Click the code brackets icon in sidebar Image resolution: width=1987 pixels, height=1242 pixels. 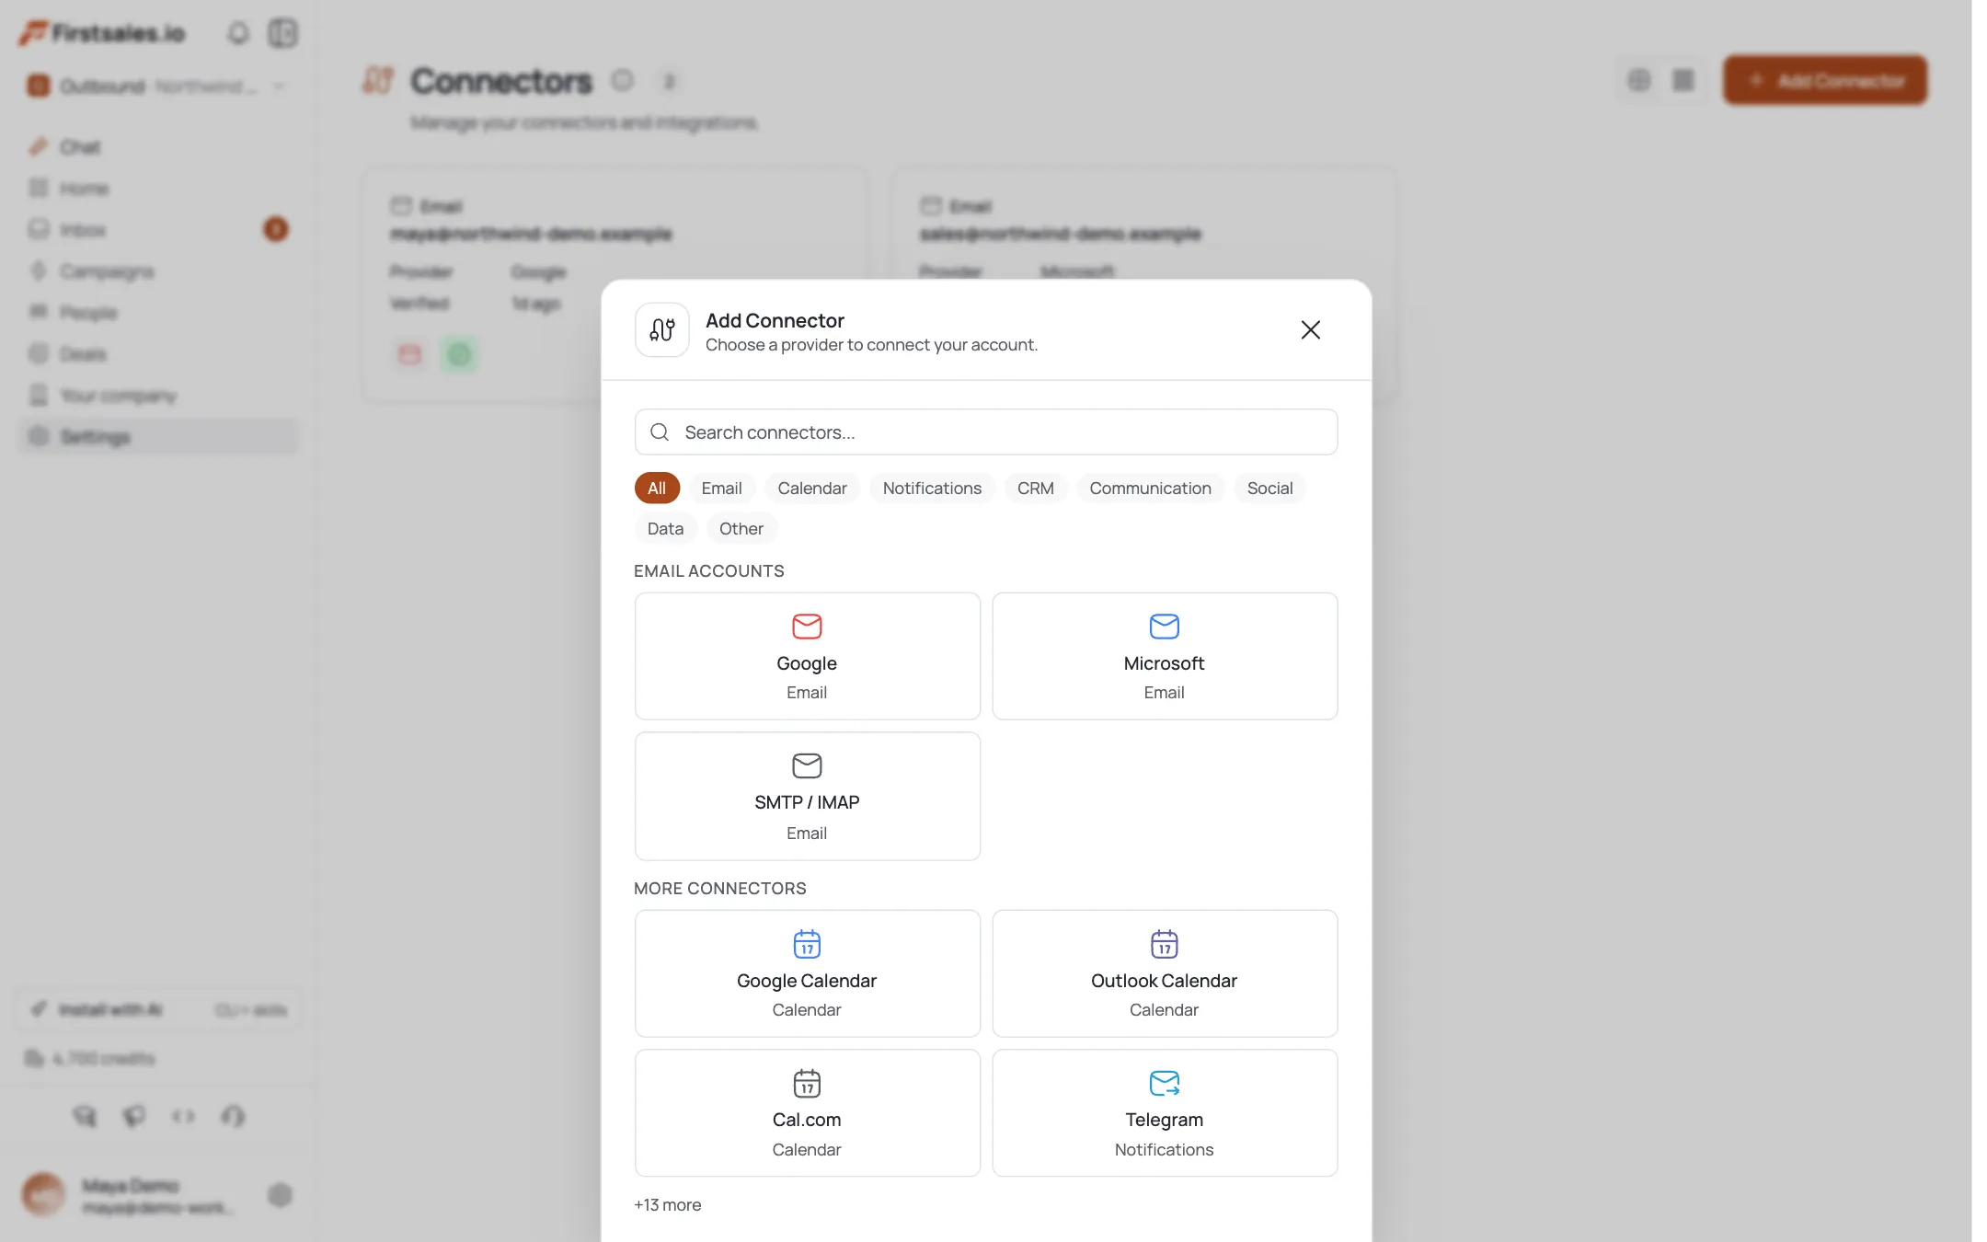[x=183, y=1116]
